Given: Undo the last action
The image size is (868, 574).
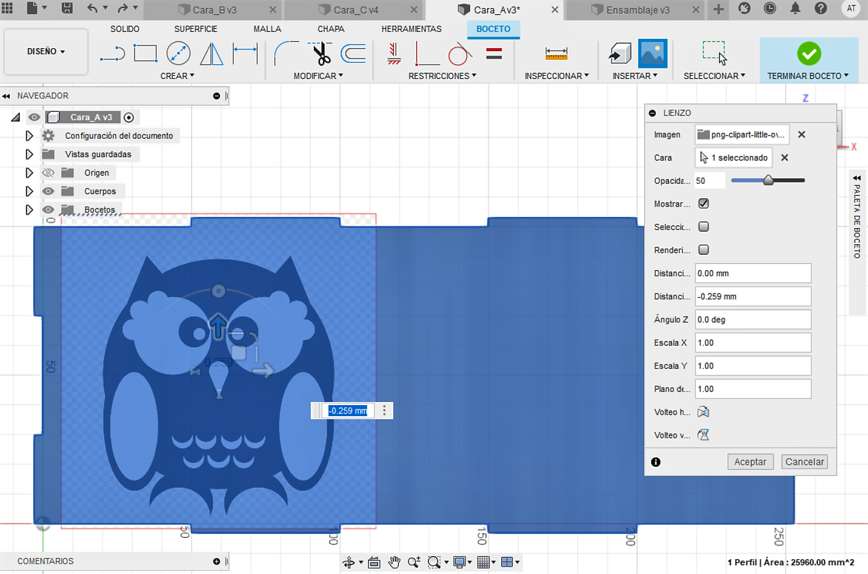Looking at the screenshot, I should point(92,8).
